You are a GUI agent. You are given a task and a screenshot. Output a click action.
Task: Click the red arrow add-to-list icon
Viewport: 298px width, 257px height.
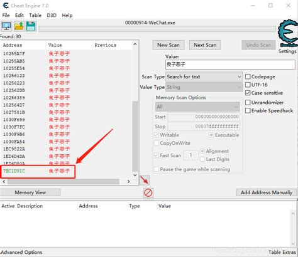(145, 180)
